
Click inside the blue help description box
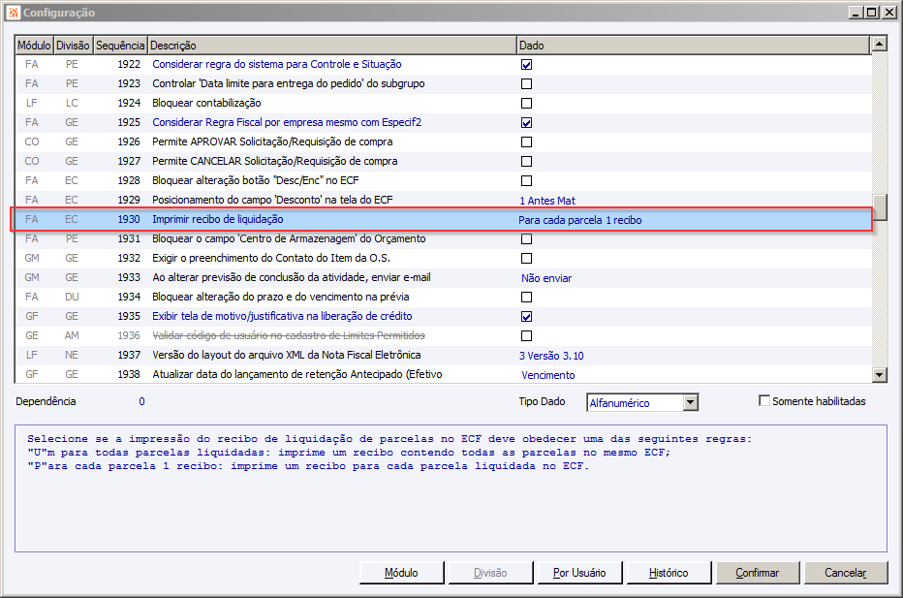coord(451,488)
